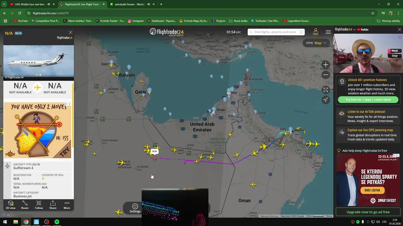The width and height of the screenshot is (403, 226).
Task: Select the highlighted N/A aircraft on map
Action: click(155, 159)
